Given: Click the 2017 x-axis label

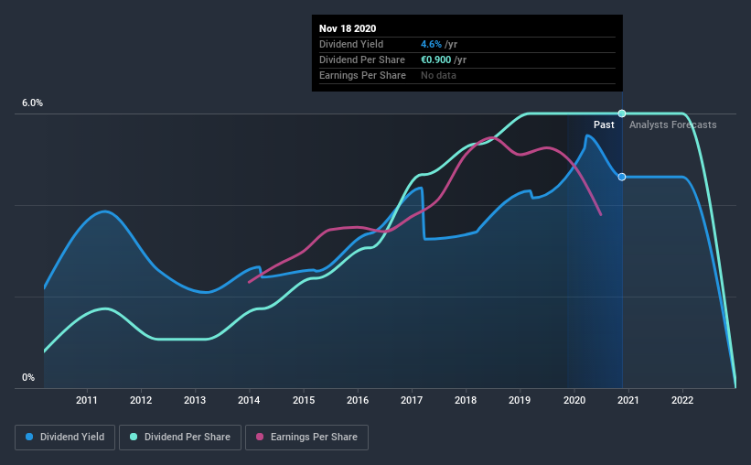Looking at the screenshot, I should coord(412,400).
